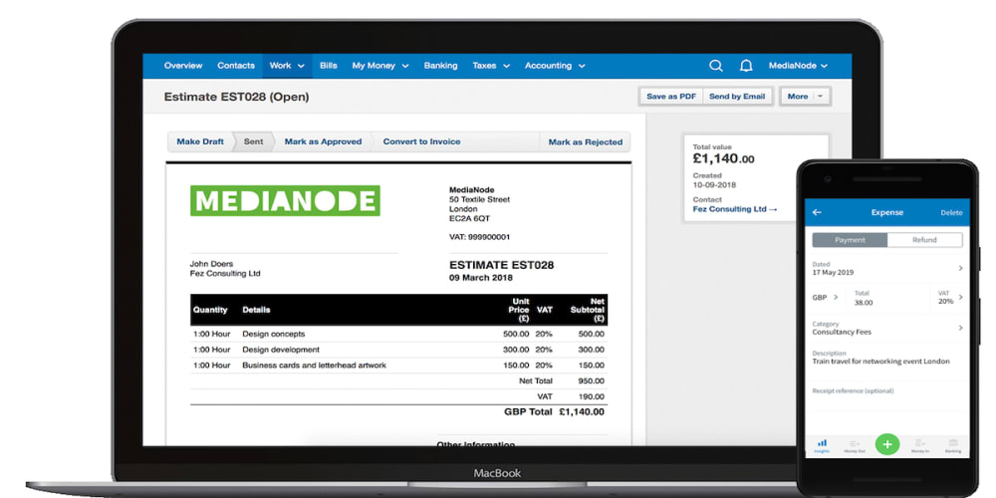Select the Sent status step
This screenshot has width=996, height=498.
[253, 141]
